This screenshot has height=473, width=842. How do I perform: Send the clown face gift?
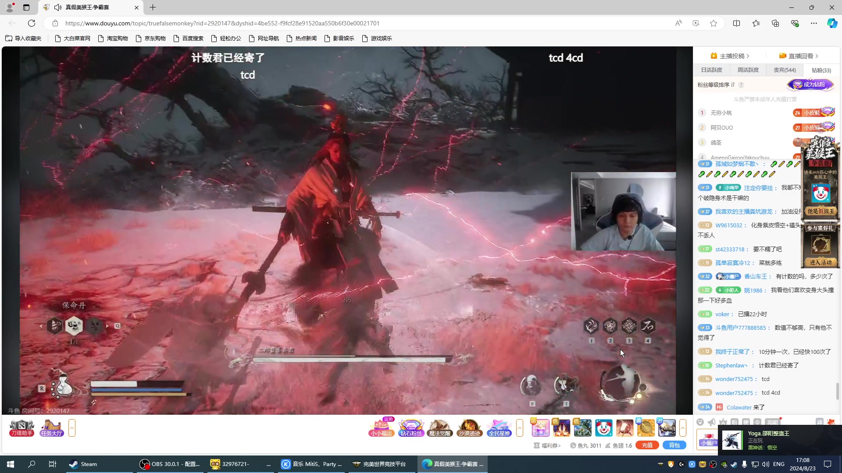(603, 428)
